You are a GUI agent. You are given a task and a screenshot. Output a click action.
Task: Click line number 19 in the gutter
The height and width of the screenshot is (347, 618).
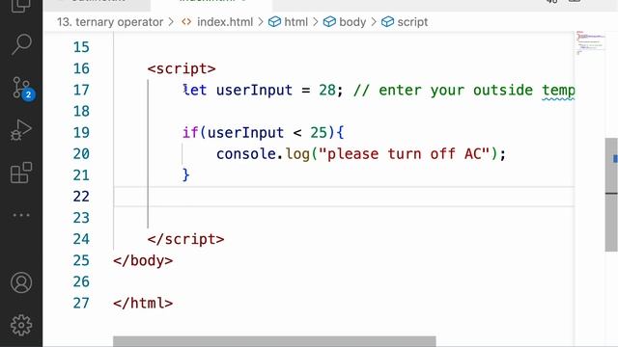(81, 133)
